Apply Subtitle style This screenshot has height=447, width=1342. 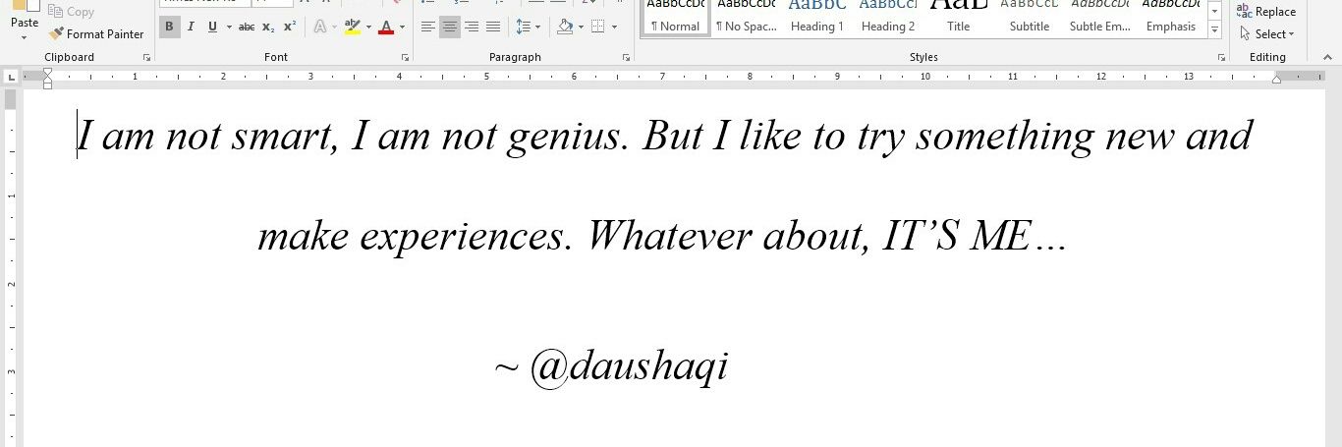coord(1030,17)
